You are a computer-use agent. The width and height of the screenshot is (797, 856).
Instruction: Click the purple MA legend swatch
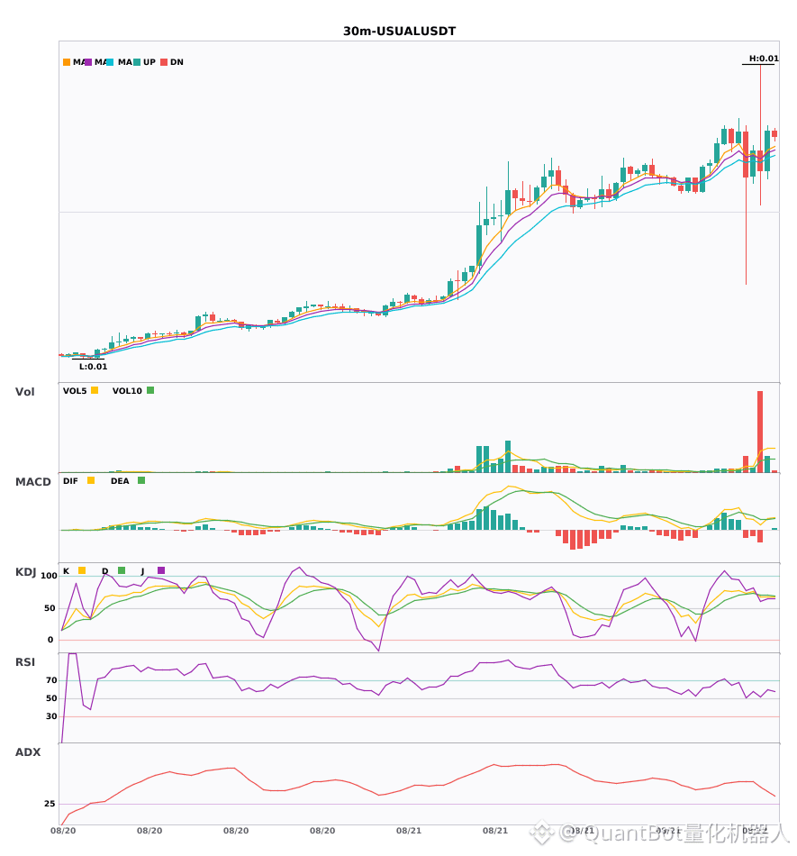(x=88, y=62)
